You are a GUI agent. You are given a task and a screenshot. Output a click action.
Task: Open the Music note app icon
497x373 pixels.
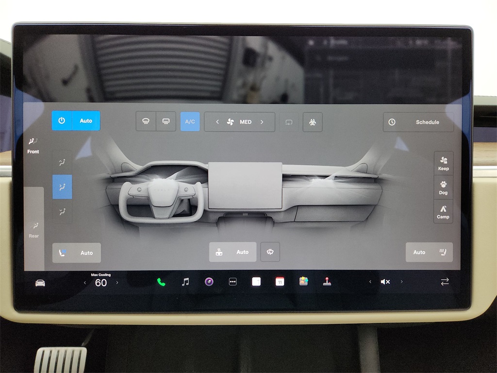pyautogui.click(x=185, y=282)
